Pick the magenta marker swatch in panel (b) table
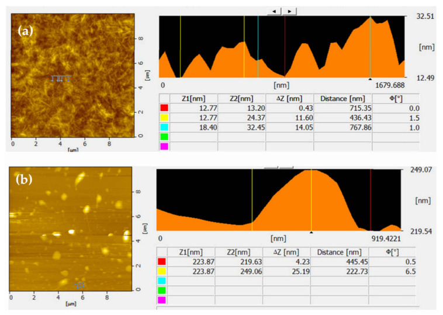443x315 pixels. 162,299
